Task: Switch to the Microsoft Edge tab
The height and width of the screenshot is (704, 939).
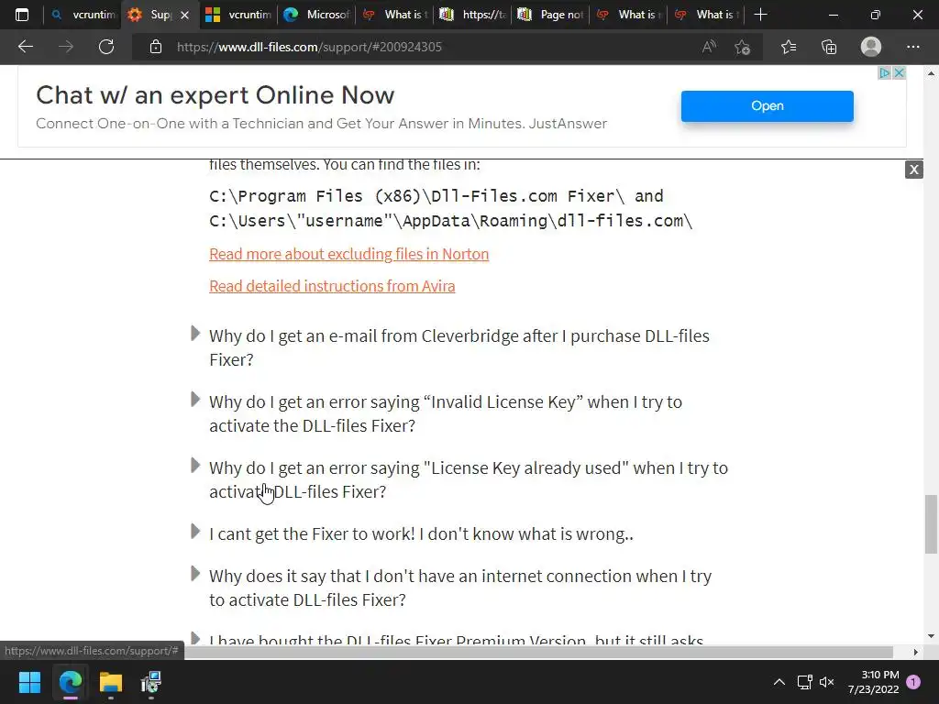Action: coord(316,15)
